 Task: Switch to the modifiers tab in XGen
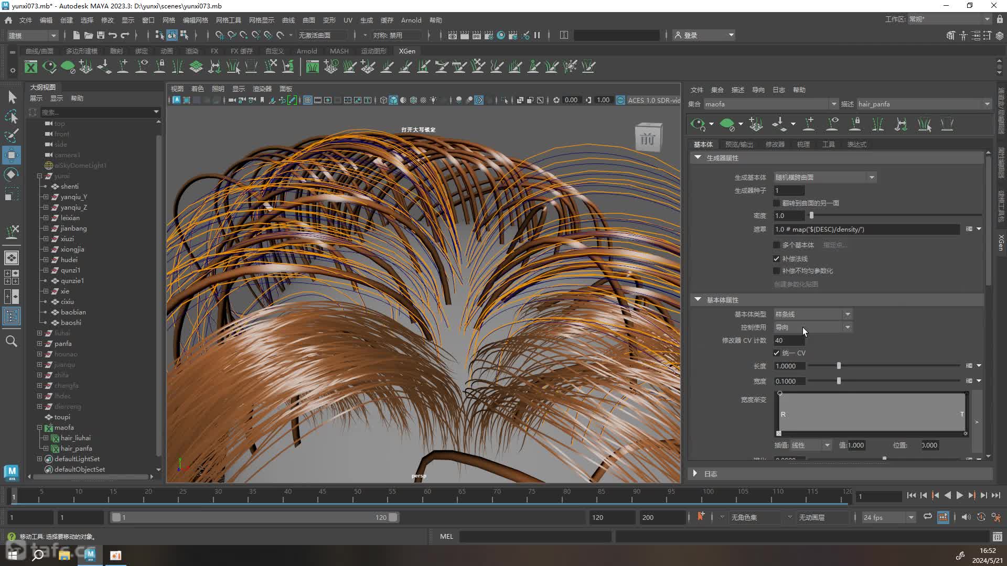tap(775, 144)
